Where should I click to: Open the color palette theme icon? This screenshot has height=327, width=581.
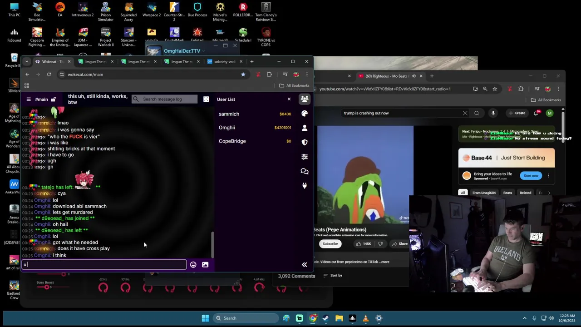tap(305, 114)
